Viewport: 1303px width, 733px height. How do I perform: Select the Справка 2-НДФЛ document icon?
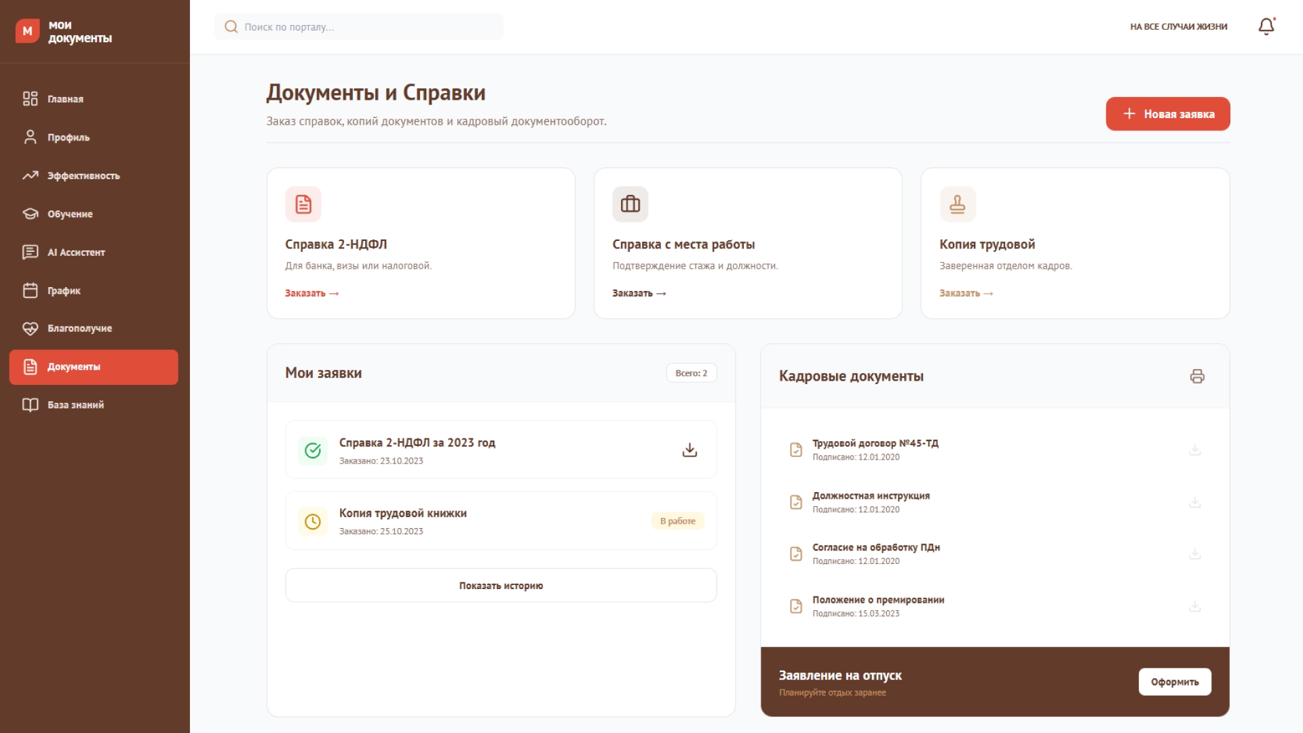pyautogui.click(x=303, y=204)
